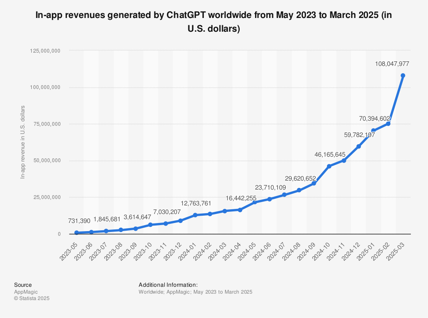
Task: Click the data point for 2024-10
Action: pyautogui.click(x=329, y=166)
